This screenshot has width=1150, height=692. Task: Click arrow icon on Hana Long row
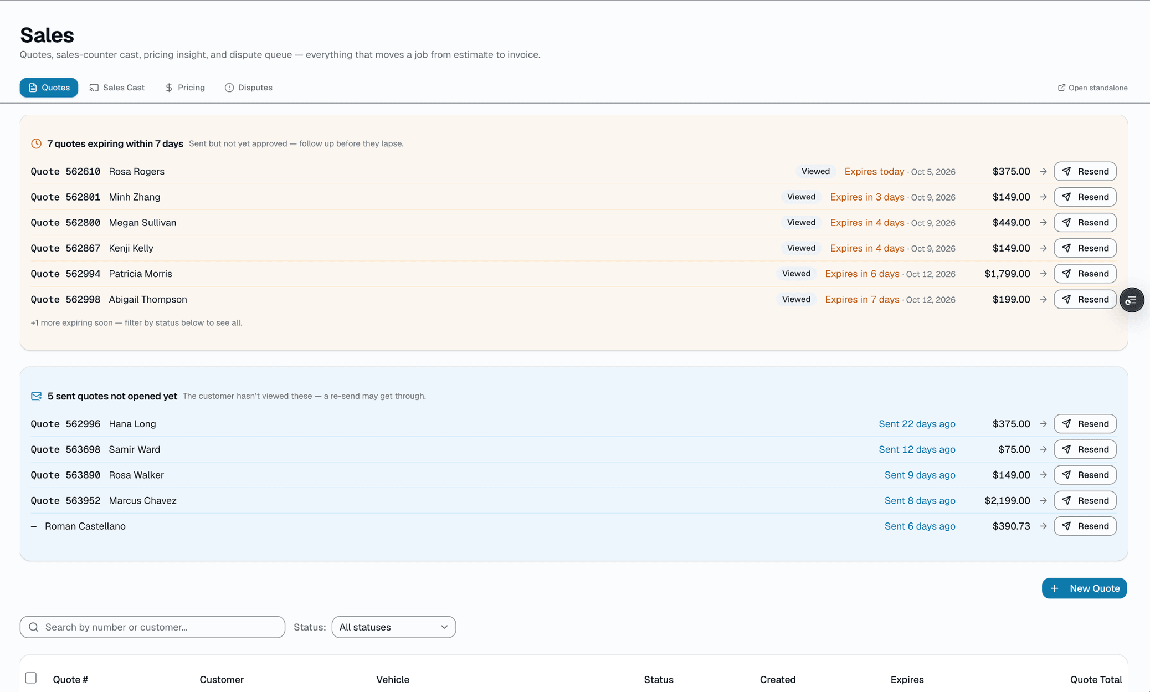click(1043, 424)
